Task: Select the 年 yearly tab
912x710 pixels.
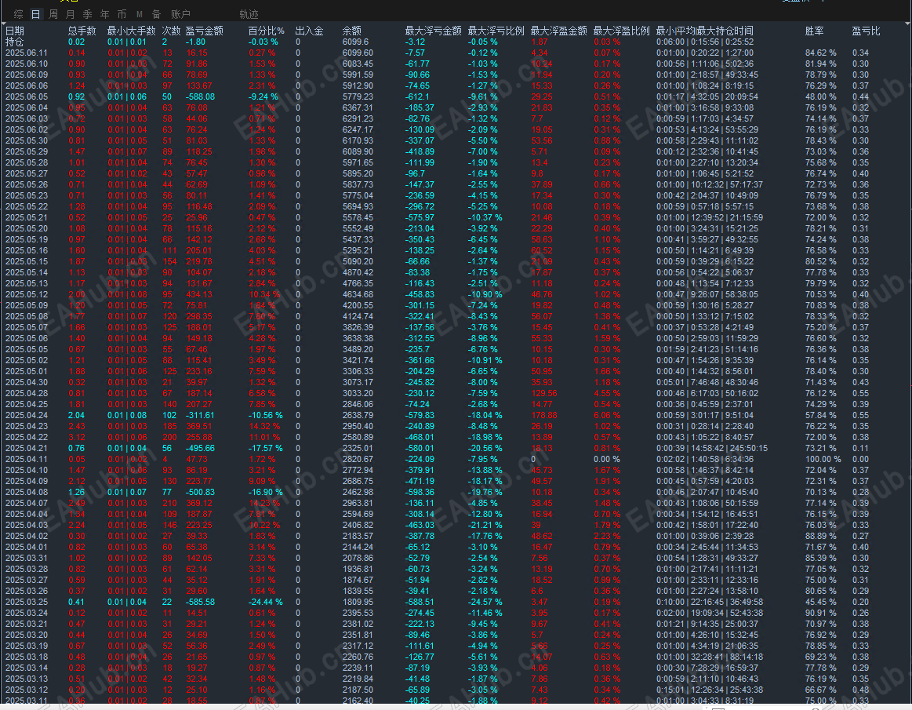Action: click(105, 14)
